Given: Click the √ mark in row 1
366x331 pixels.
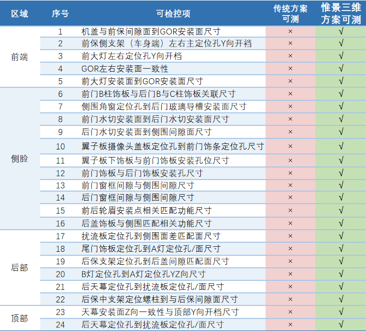Looking at the screenshot, I should 341,31.
